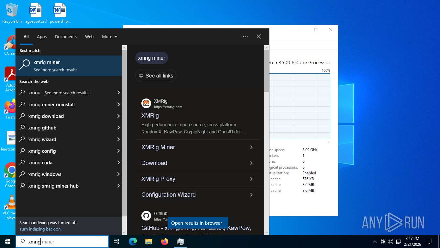
Task: Open the Download sublink
Action: 198,163
